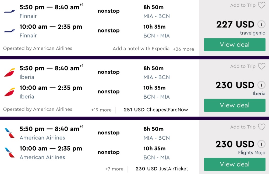Image resolution: width=269 pixels, height=174 pixels.
Task: Expand the +26 more offers list
Action: pyautogui.click(x=183, y=49)
